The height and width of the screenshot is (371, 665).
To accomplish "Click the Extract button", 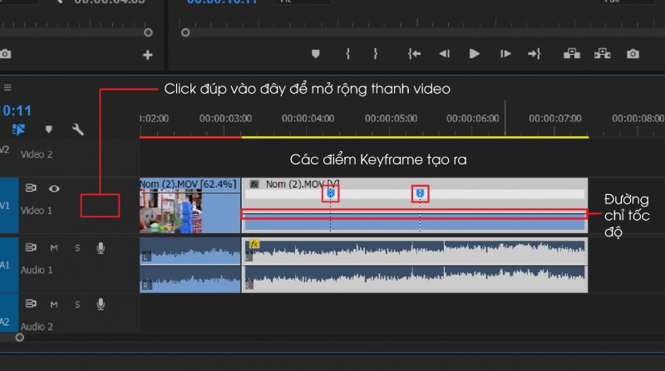I will (602, 53).
